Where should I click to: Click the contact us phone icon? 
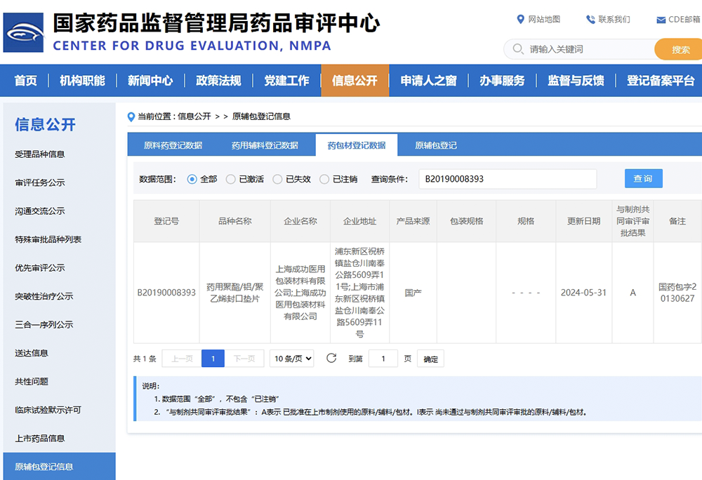pos(590,19)
